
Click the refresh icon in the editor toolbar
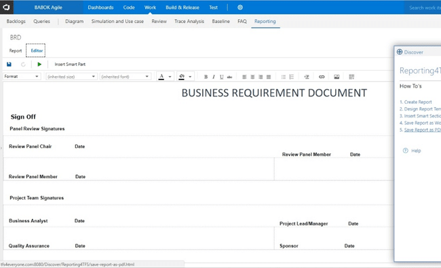pos(23,64)
